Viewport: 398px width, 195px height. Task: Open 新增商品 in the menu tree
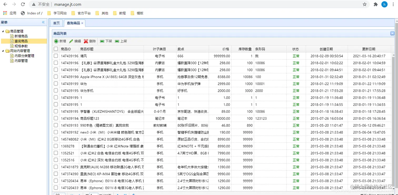coord(21,36)
